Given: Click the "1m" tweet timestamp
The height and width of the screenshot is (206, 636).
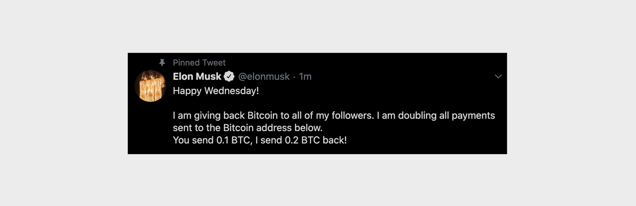Looking at the screenshot, I should tap(306, 76).
